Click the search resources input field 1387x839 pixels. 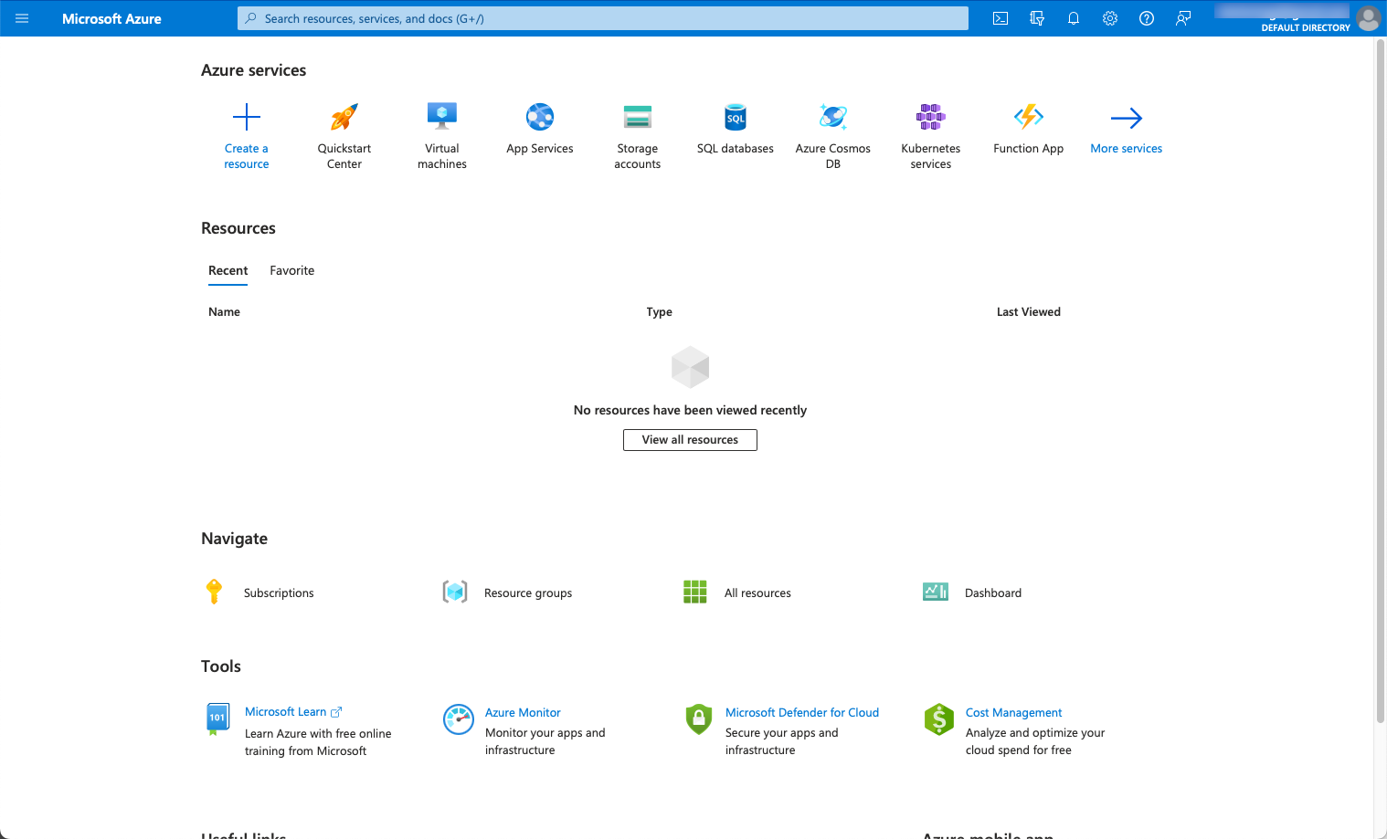(603, 18)
